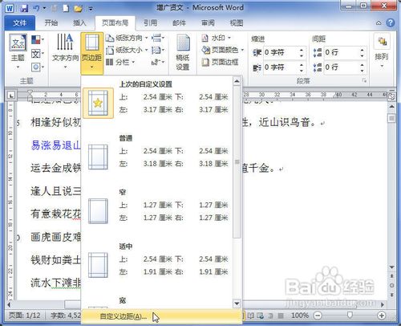Edit spacing before 0 行 field
The height and width of the screenshot is (326, 401).
click(341, 52)
